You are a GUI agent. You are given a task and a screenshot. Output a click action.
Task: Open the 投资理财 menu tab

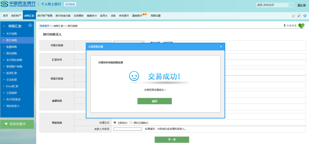[x=78, y=16]
